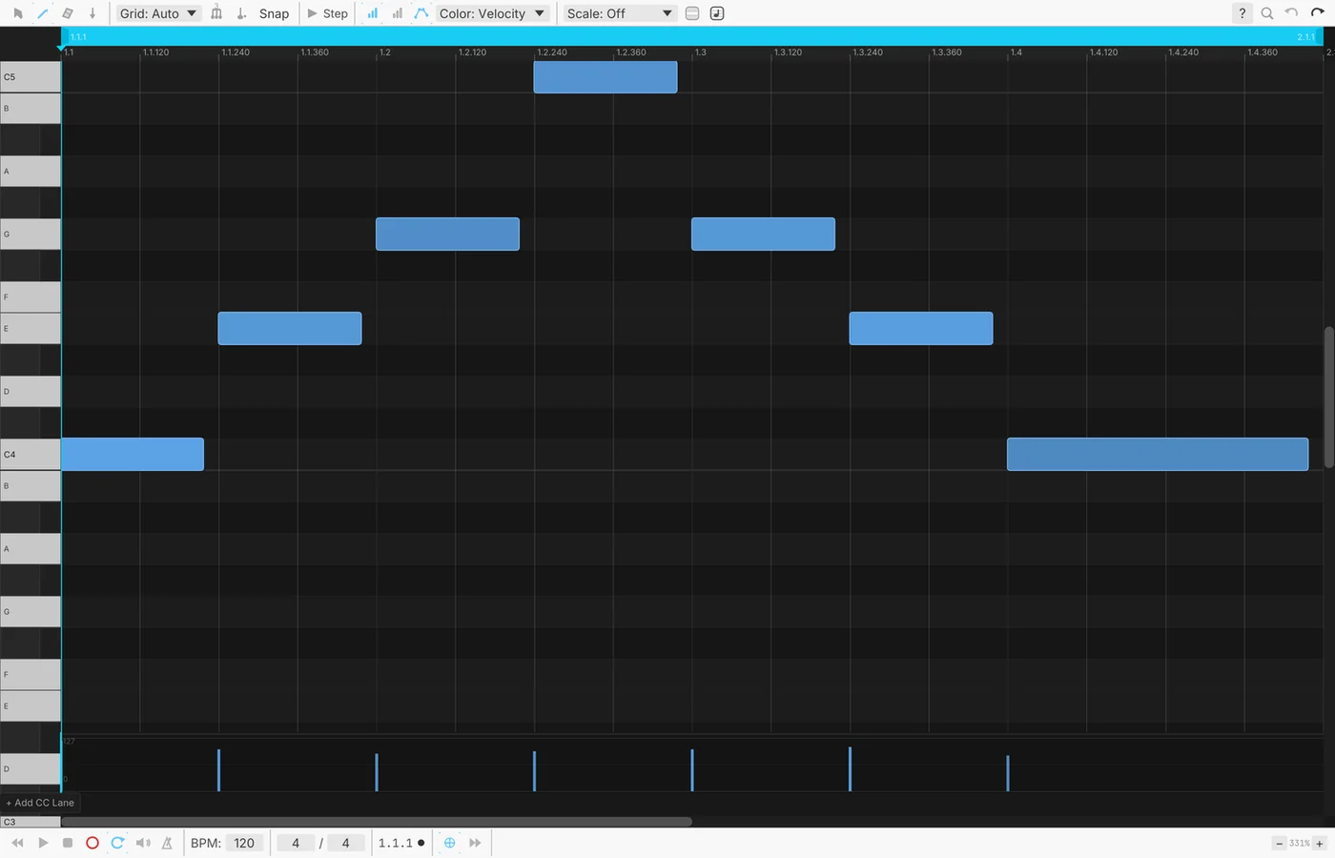Select the eraser tool
The height and width of the screenshot is (858, 1335).
pos(68,13)
